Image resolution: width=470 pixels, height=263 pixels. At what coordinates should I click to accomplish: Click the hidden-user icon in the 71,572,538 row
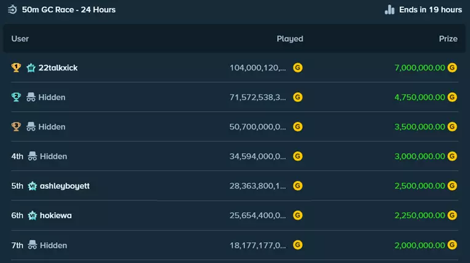(x=31, y=97)
